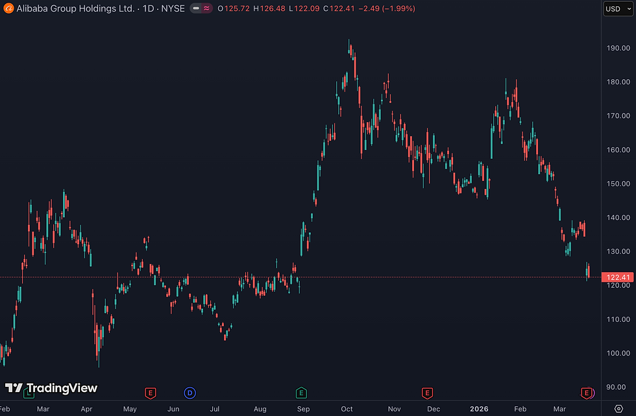Click the 1D interval label
Viewport: 636px width, 416px height.
click(148, 8)
